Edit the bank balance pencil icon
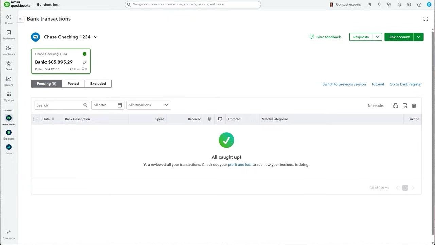 tap(84, 62)
